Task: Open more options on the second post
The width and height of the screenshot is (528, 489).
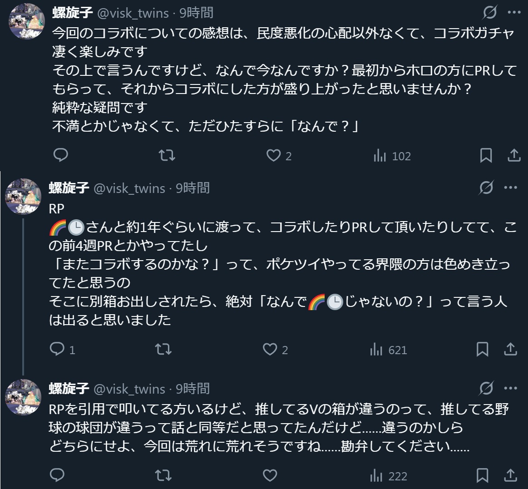Action: click(x=511, y=187)
